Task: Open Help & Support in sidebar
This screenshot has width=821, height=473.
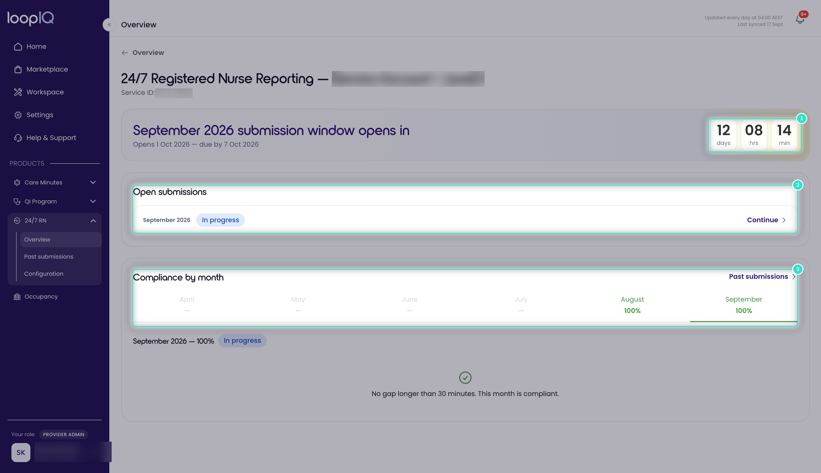Action: [x=54, y=138]
